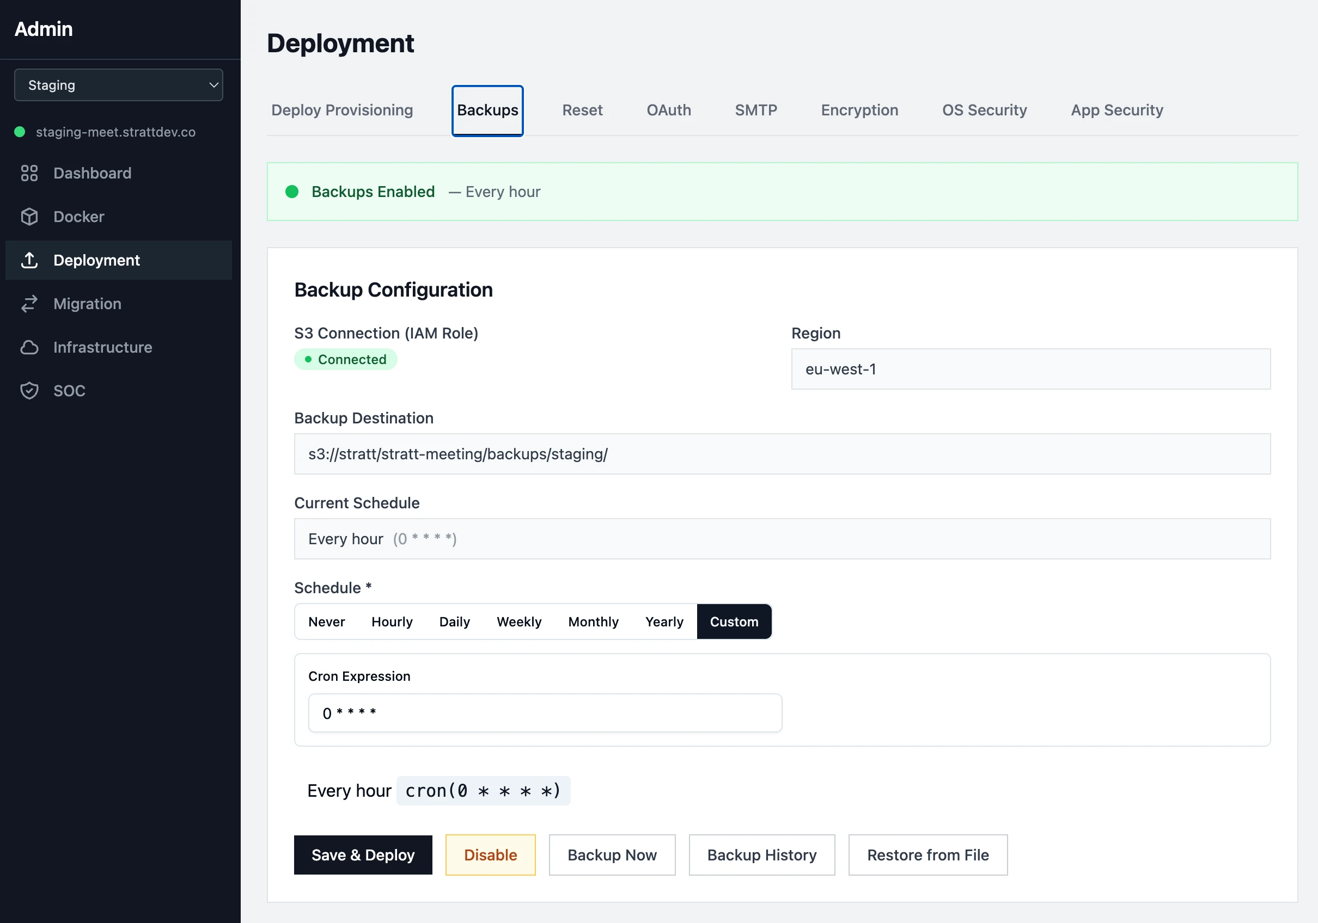Open SOC via the shield icon
Viewport: 1318px width, 923px height.
(30, 391)
